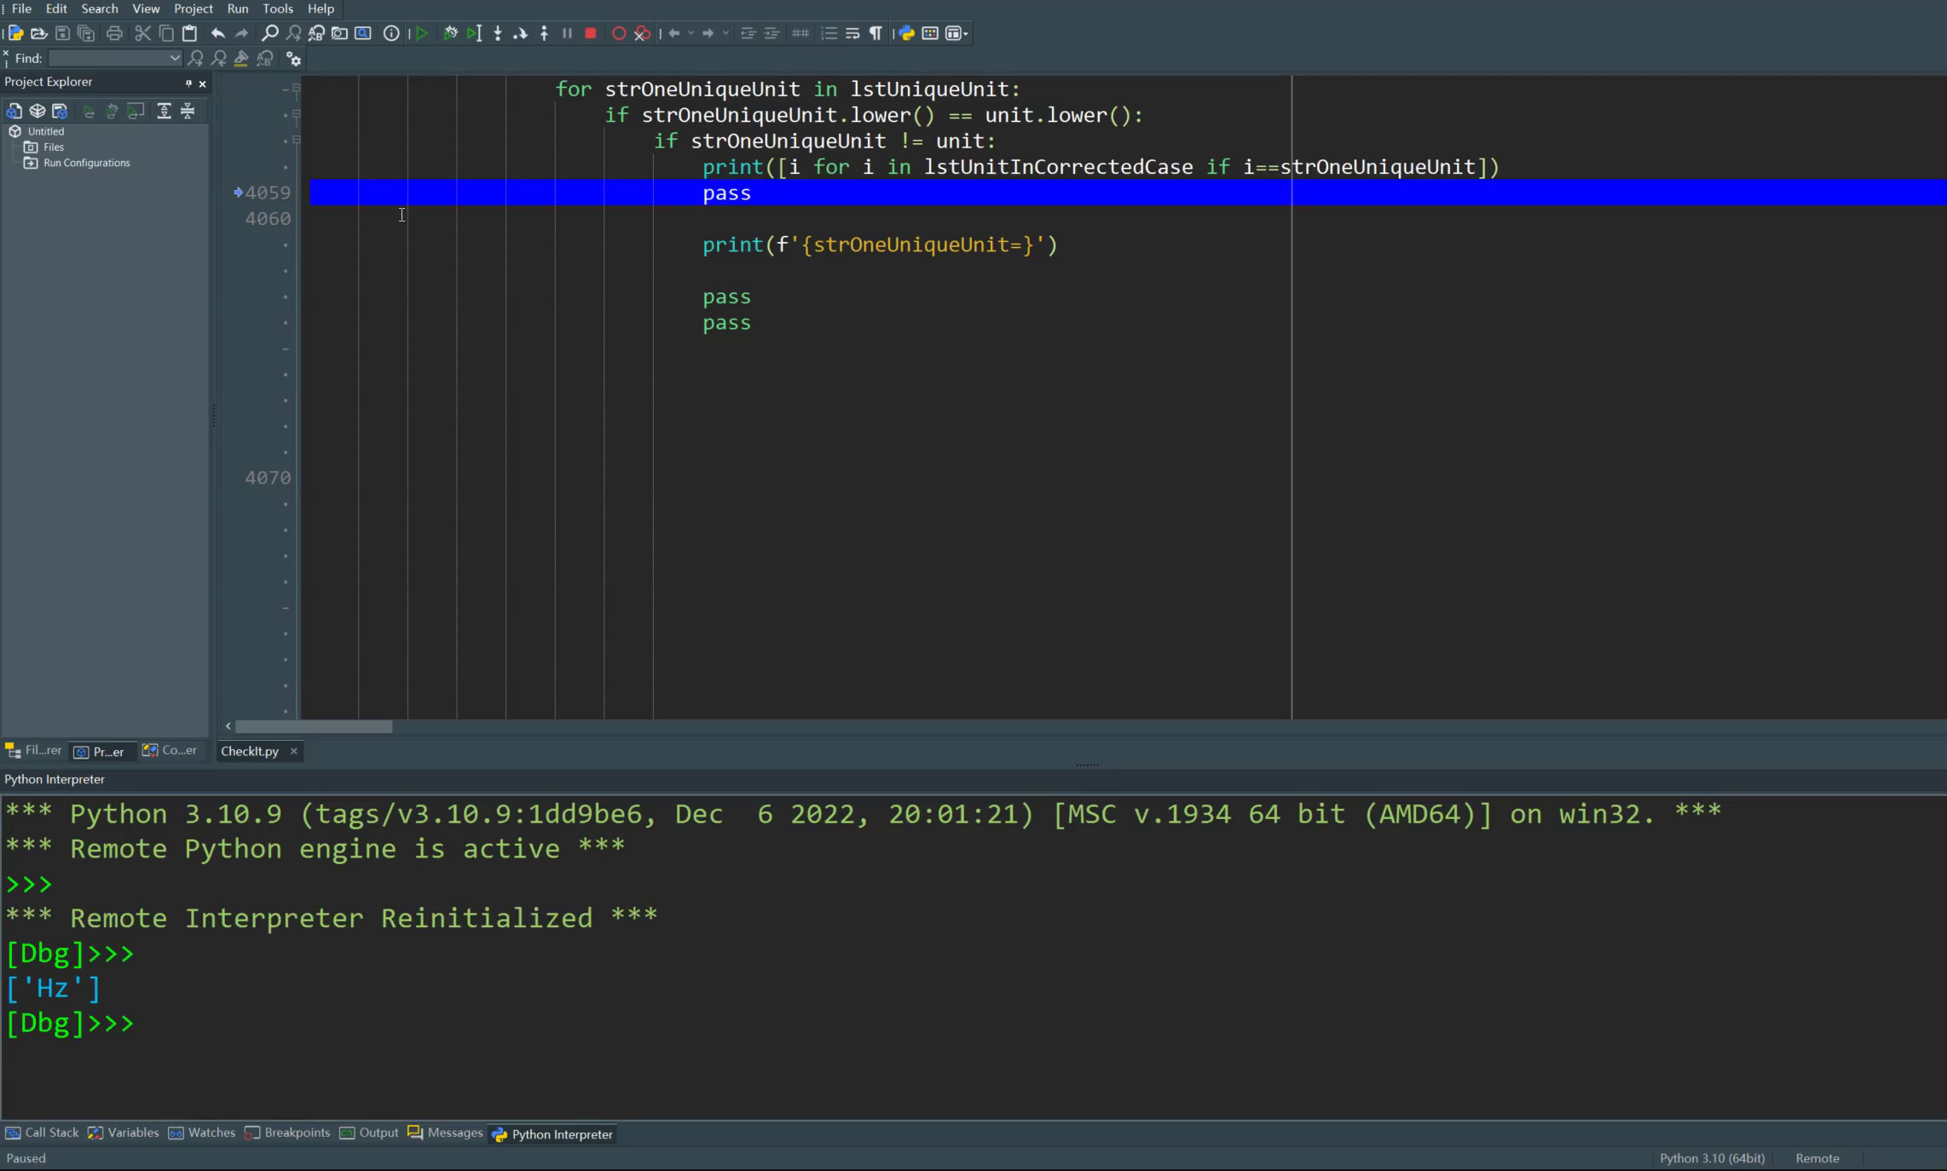Set a breakpoint using the red circle icon
The image size is (1947, 1171).
(x=619, y=33)
